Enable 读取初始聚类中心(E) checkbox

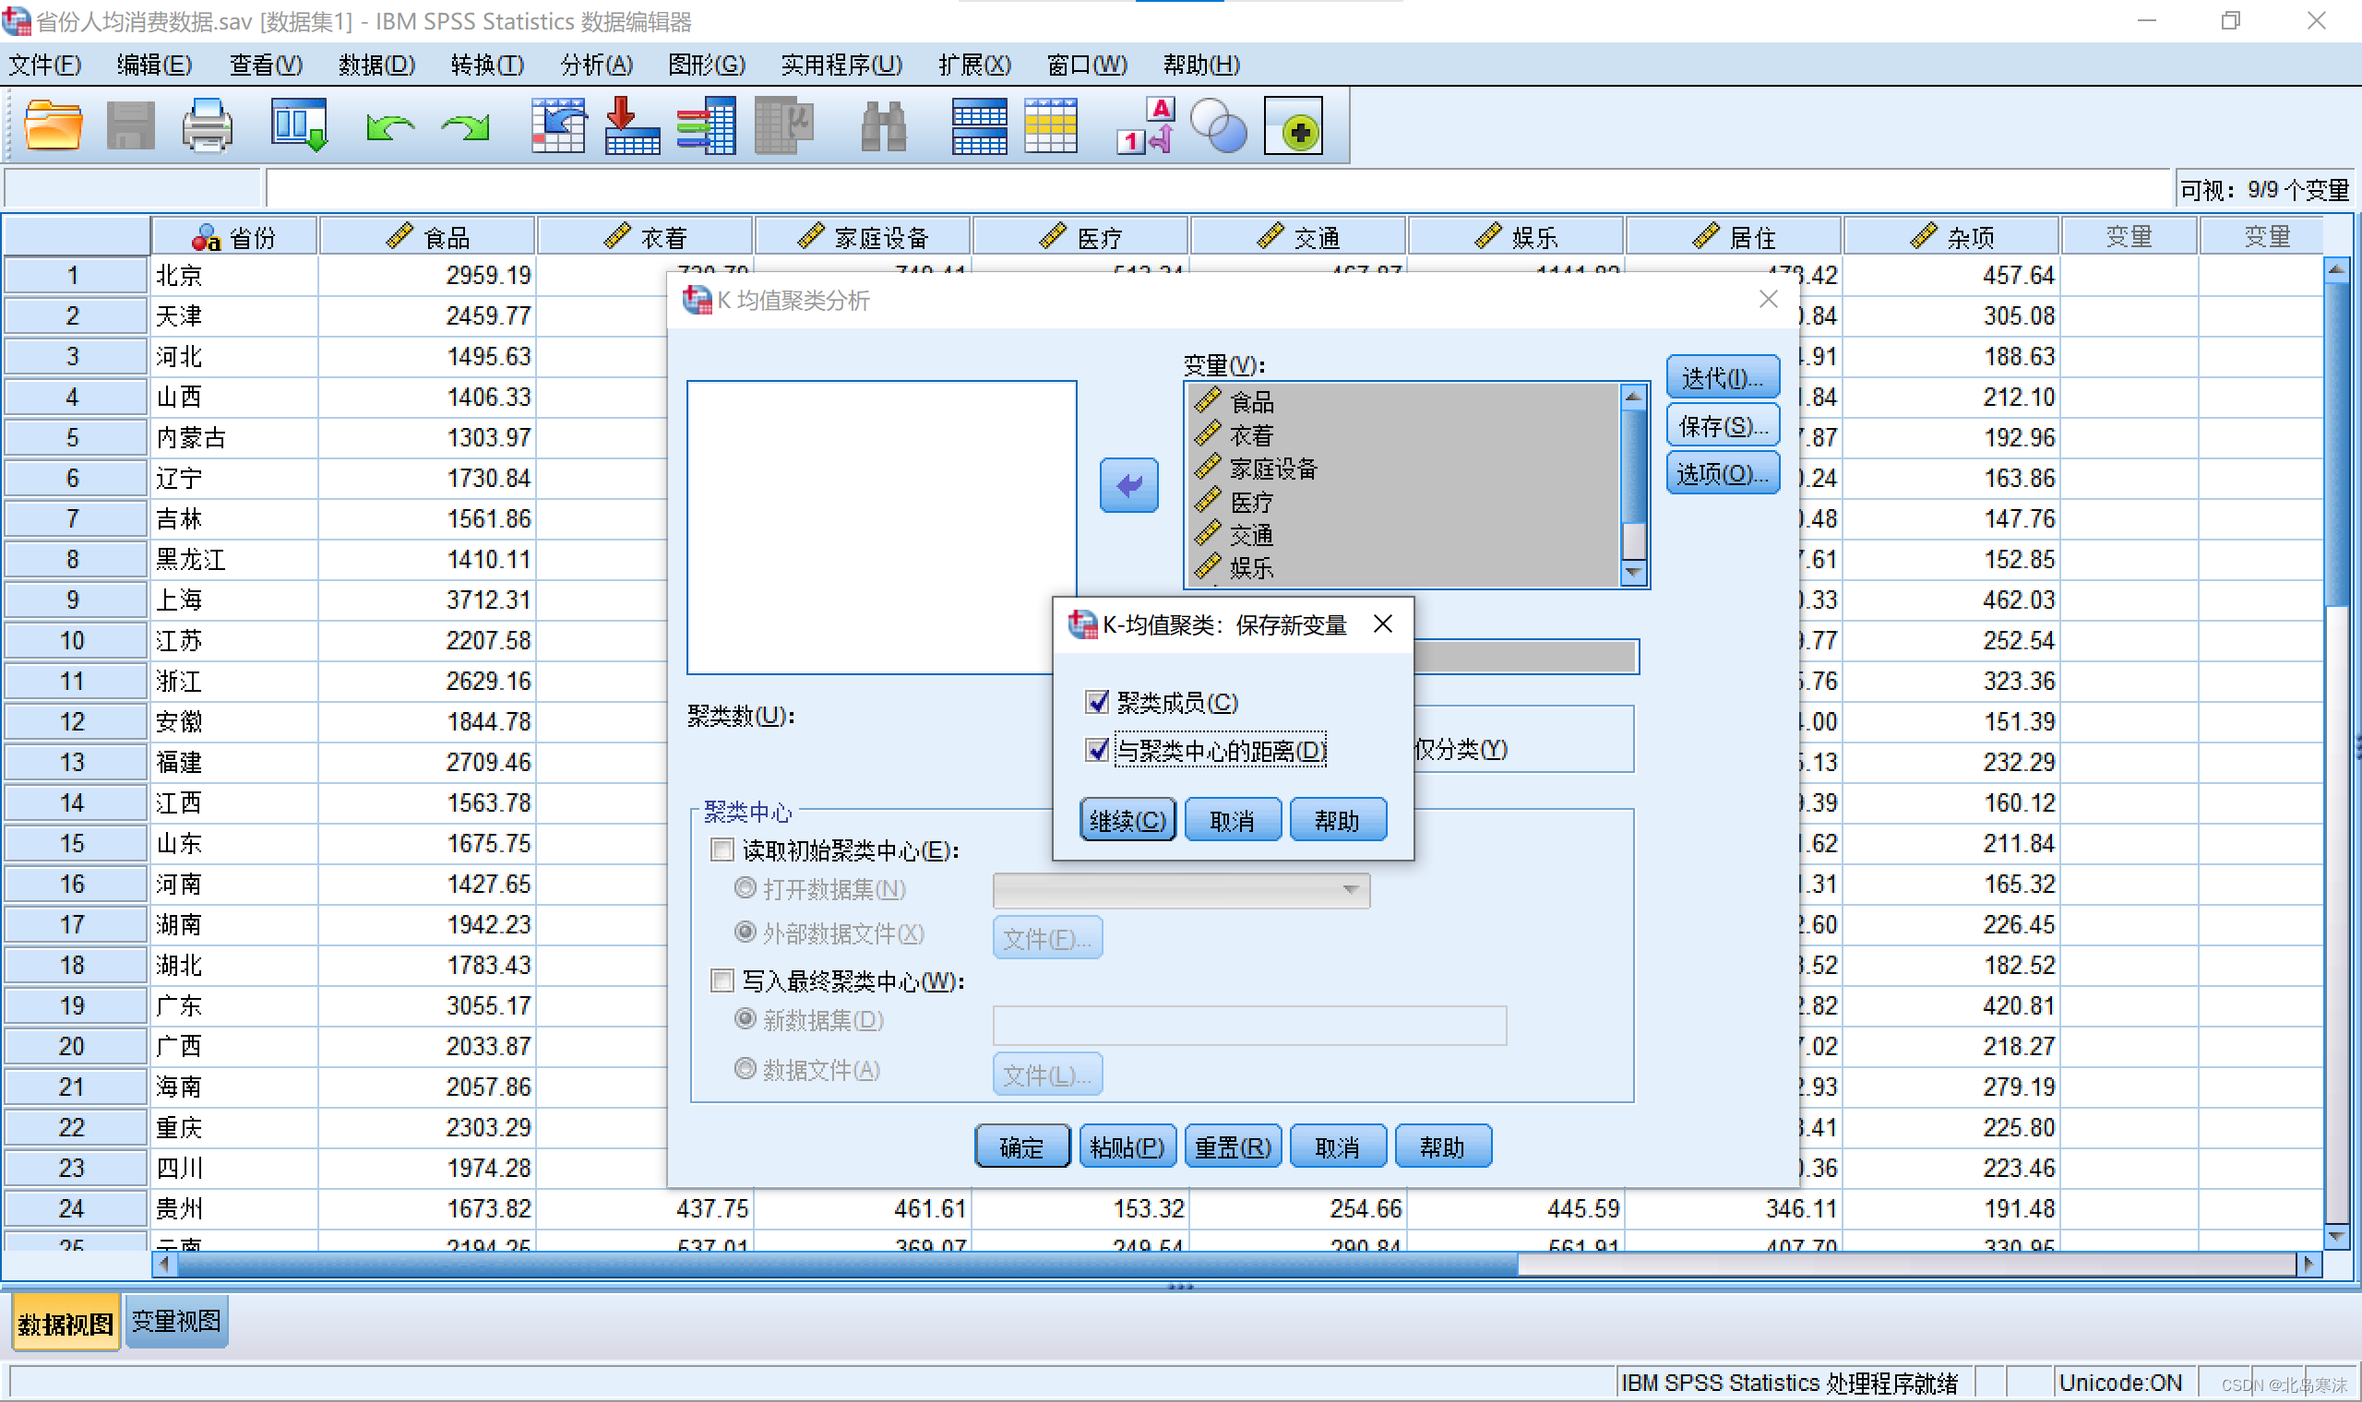click(x=722, y=850)
